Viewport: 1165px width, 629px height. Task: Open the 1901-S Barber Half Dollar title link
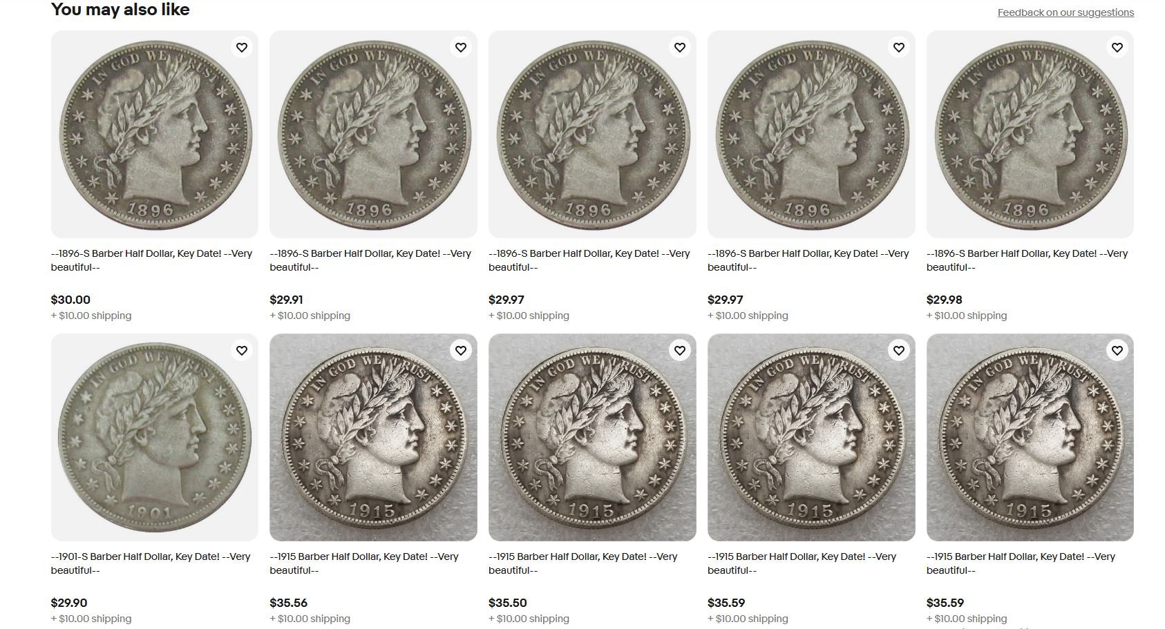151,563
